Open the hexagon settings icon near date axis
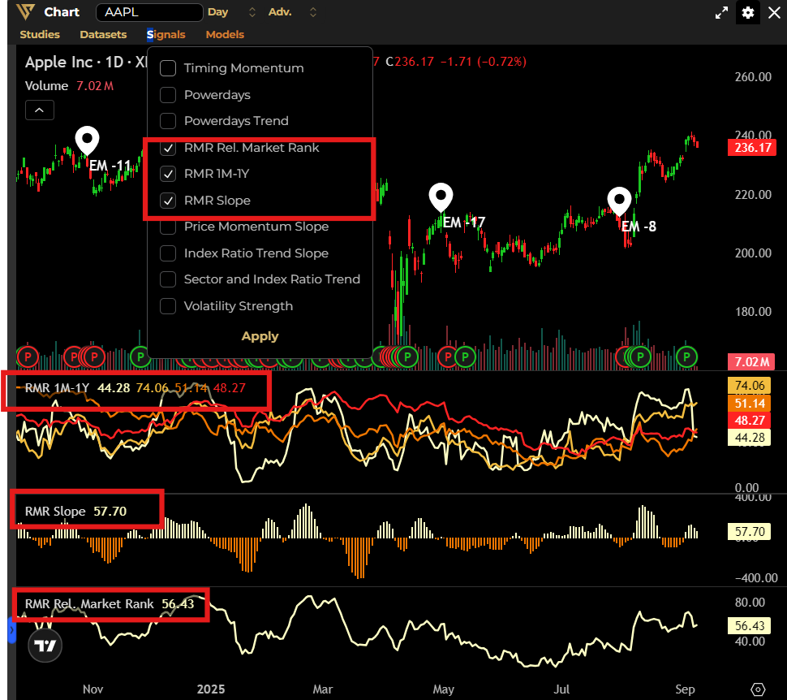787x700 pixels. coord(758,689)
